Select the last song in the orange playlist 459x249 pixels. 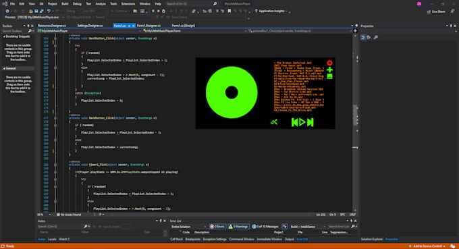click(293, 110)
